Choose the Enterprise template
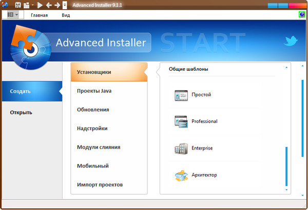This screenshot has width=308, height=210. 202,148
